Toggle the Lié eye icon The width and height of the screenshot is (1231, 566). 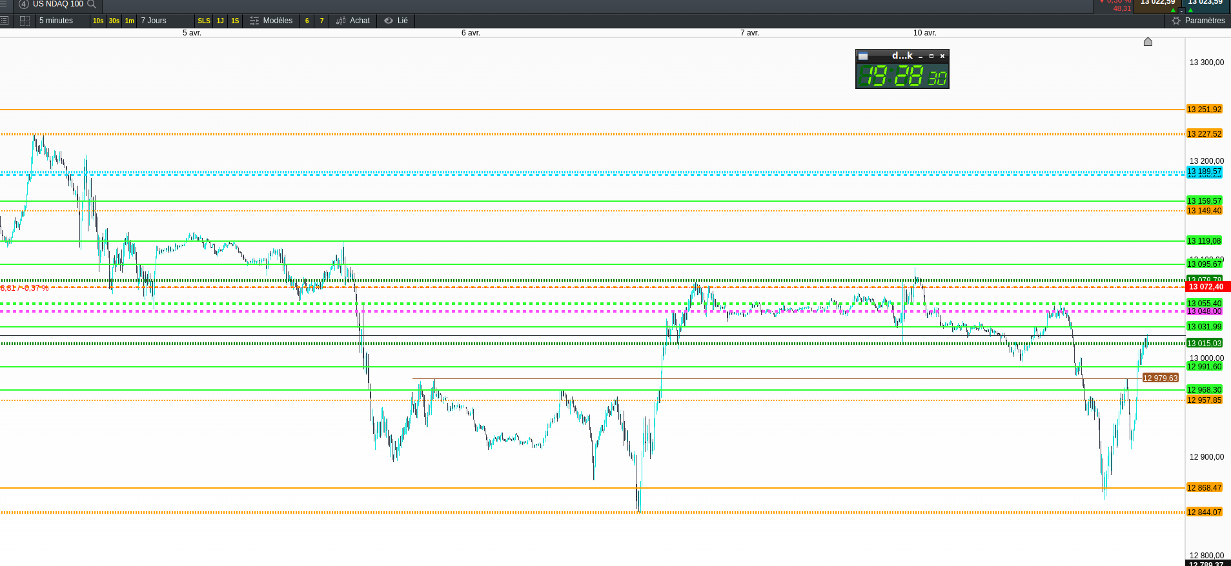click(389, 21)
